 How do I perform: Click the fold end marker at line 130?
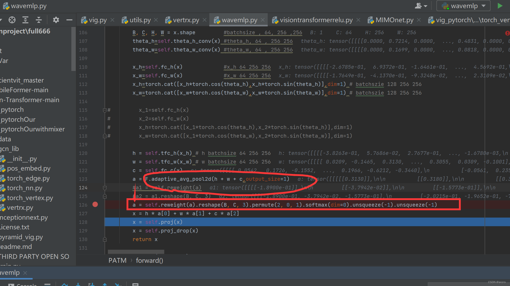point(105,239)
